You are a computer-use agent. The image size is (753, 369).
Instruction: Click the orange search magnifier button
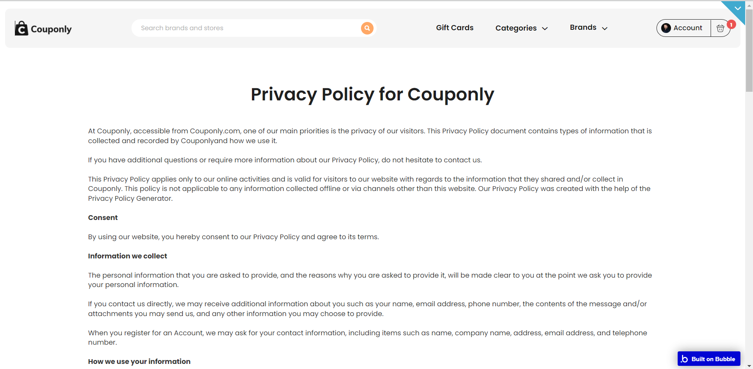pyautogui.click(x=367, y=28)
